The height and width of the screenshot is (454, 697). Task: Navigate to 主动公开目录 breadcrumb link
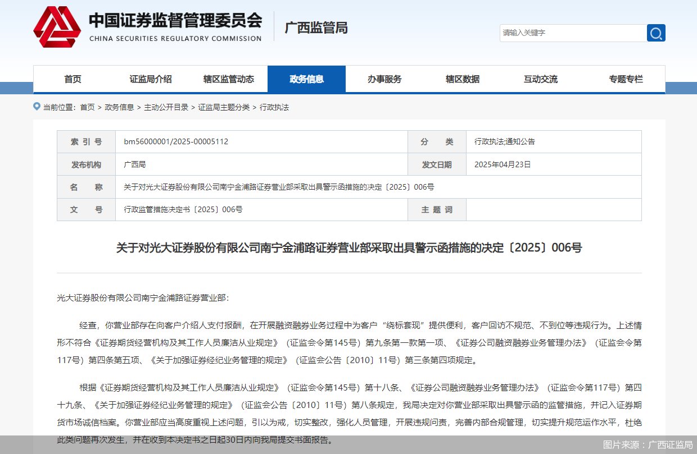[x=166, y=107]
